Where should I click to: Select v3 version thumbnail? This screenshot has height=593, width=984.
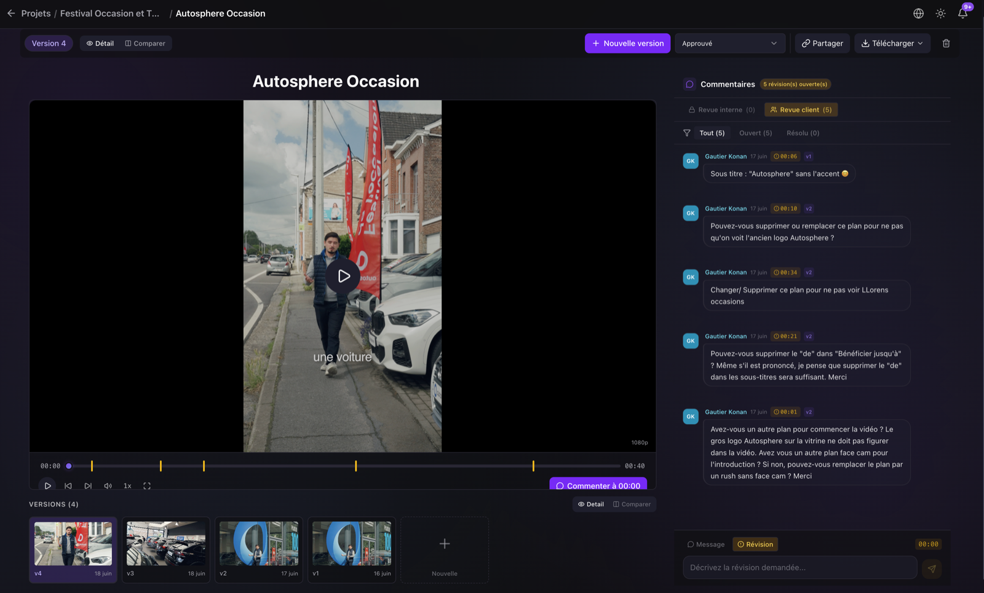click(x=166, y=549)
